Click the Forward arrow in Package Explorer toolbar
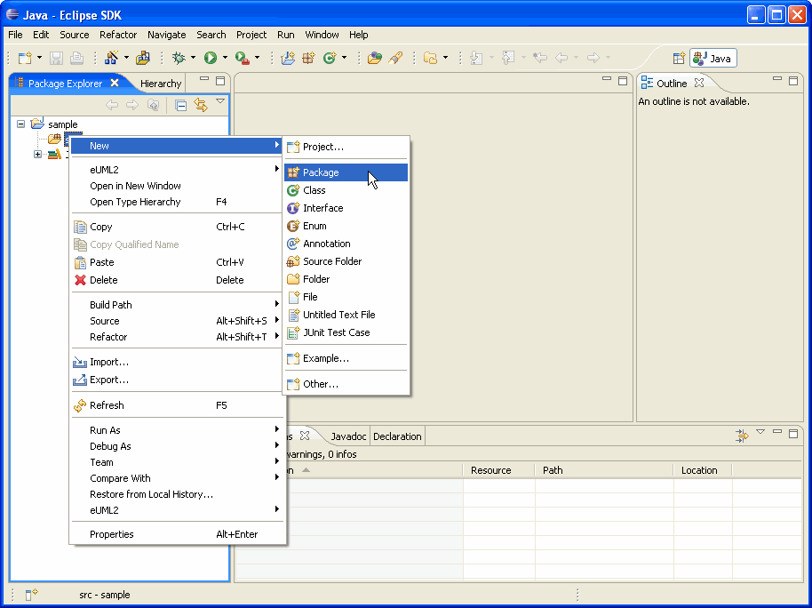Viewport: 812px width, 608px height. pos(132,105)
